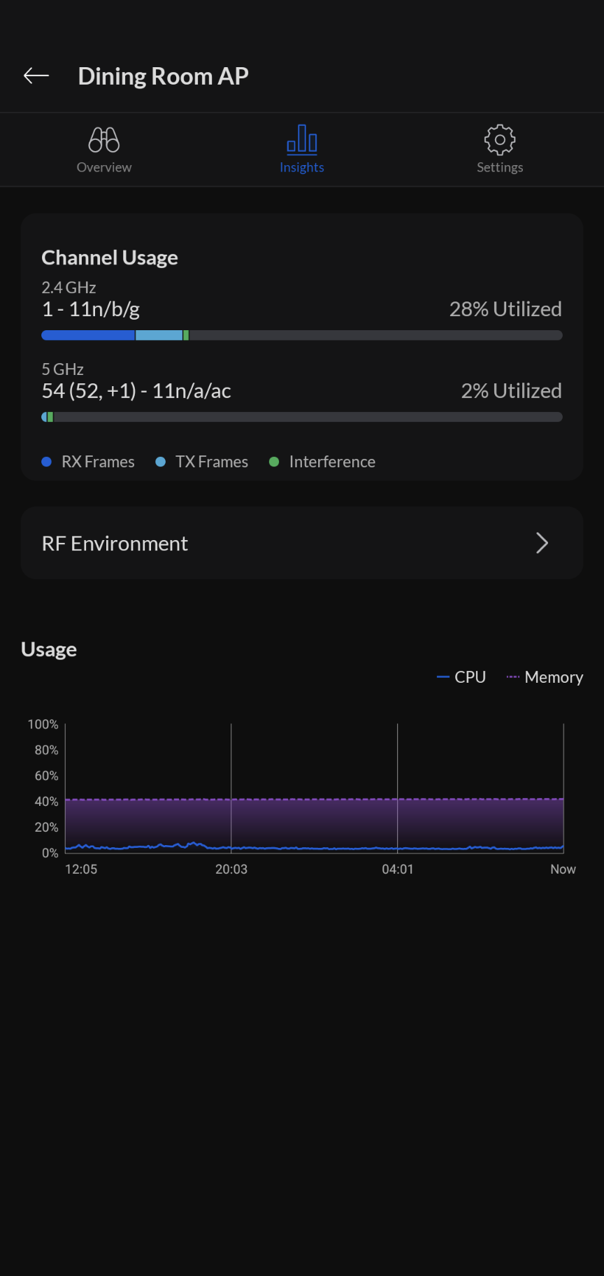Tap the Insights bar chart icon
The image size is (604, 1276).
click(x=302, y=139)
